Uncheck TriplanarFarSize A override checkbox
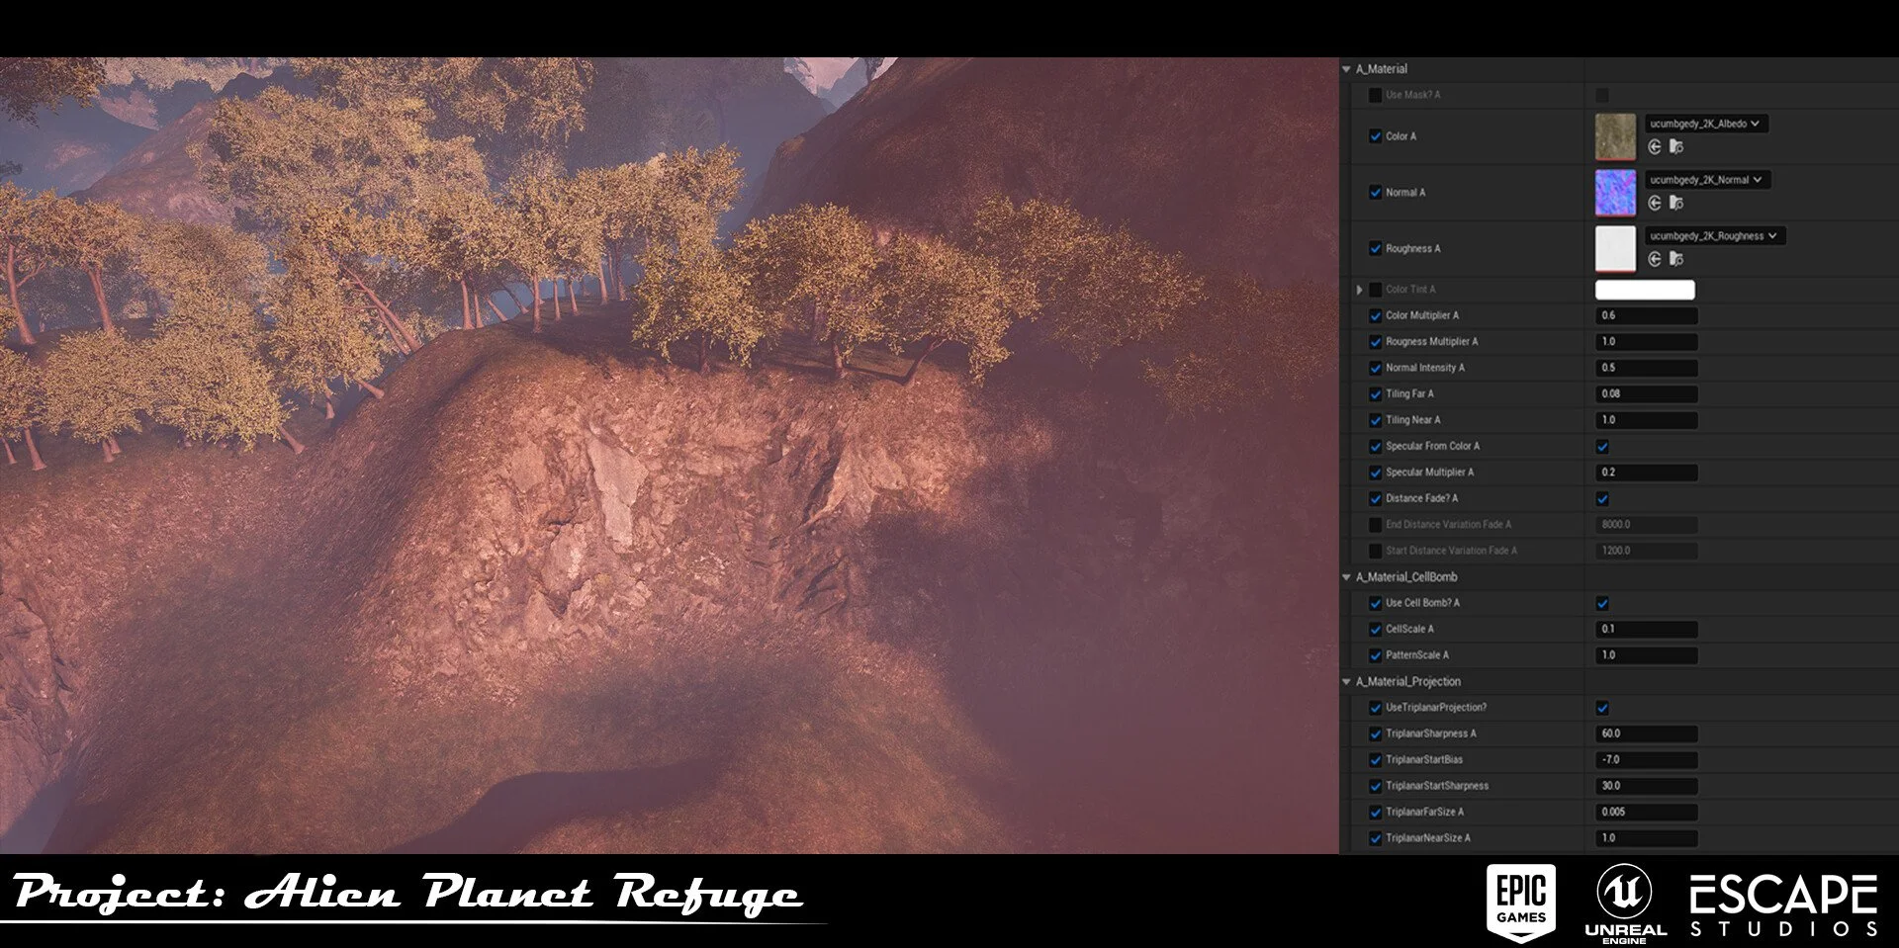 click(1375, 813)
